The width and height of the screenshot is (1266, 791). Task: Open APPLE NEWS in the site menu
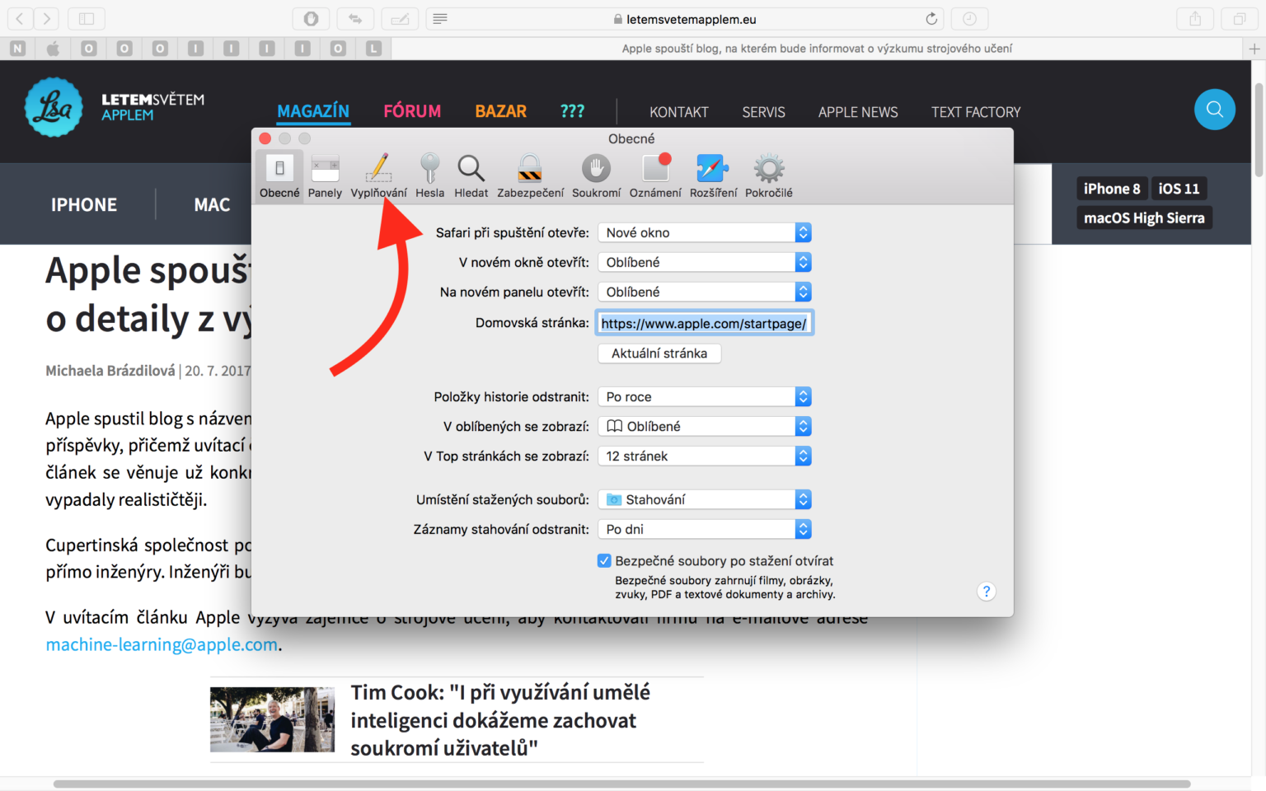coord(858,112)
